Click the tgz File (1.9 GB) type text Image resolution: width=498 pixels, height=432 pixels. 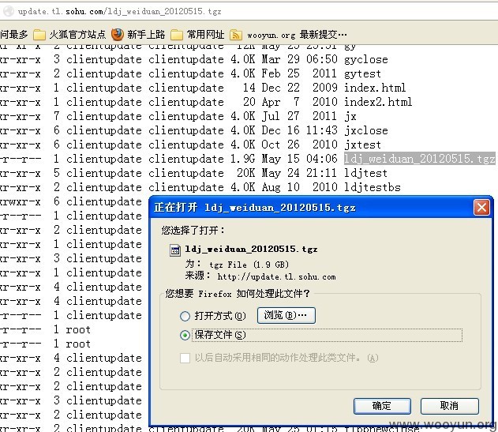pyautogui.click(x=249, y=265)
